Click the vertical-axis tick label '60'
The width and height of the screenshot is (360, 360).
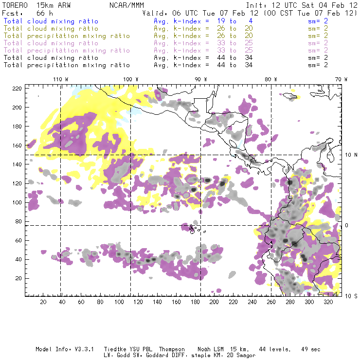18,240
